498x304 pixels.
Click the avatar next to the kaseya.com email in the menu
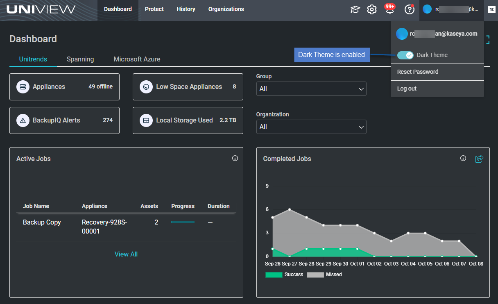pos(402,34)
